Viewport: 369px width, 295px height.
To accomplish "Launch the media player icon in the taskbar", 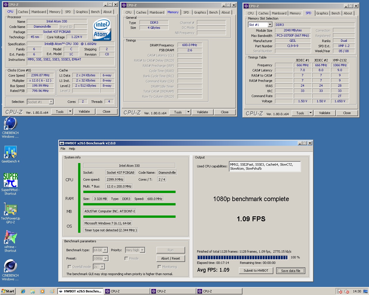I will (x=42, y=291).
